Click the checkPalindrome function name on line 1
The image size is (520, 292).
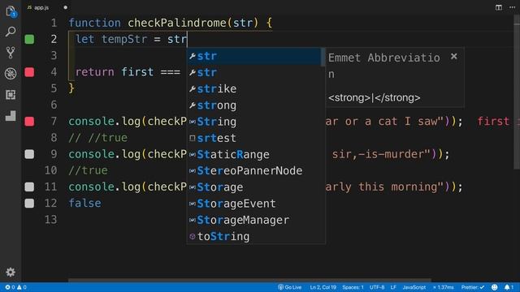(177, 23)
